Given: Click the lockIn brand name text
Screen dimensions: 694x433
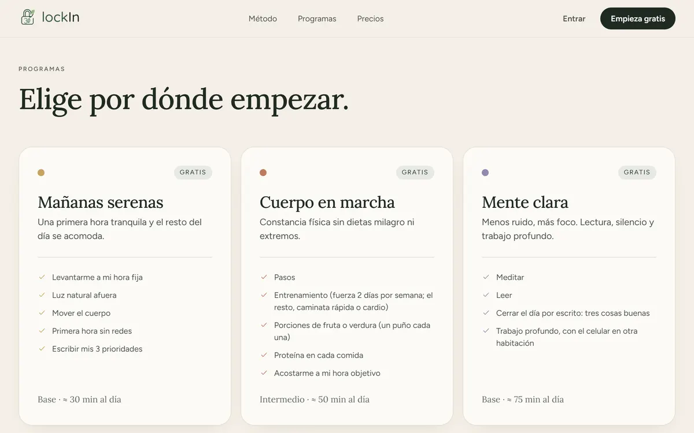Looking at the screenshot, I should pos(61,17).
